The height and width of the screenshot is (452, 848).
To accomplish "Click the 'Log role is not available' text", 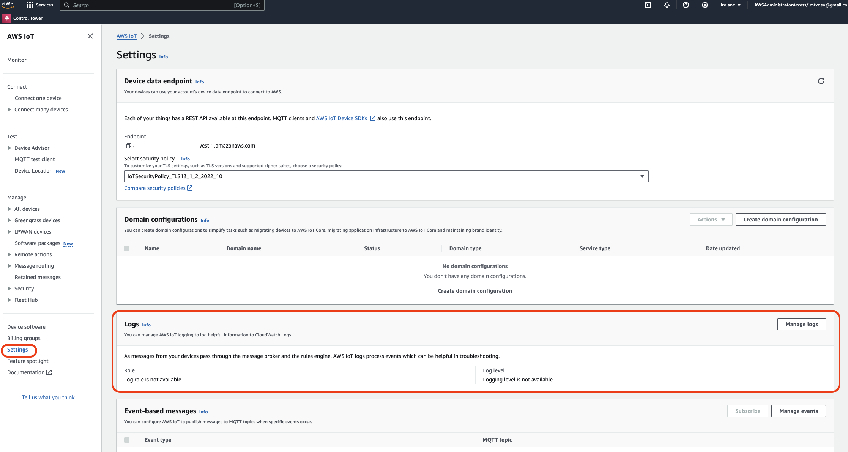I will 153,380.
